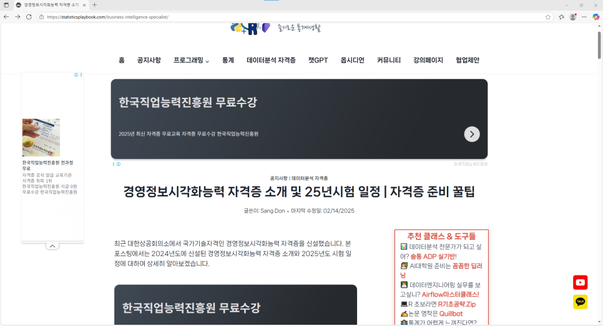Image resolution: width=603 pixels, height=326 pixels.
Task: Go forward to the next page
Action: click(x=17, y=17)
